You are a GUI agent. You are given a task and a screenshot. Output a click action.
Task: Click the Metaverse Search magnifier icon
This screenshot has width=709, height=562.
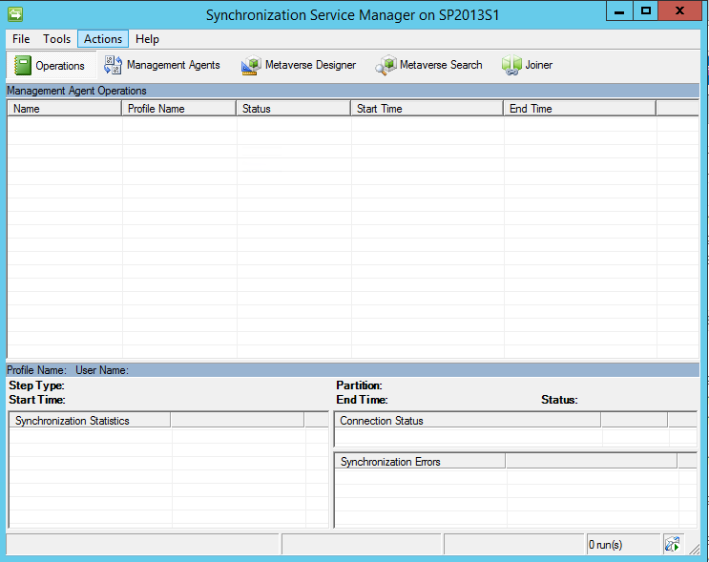(x=386, y=66)
